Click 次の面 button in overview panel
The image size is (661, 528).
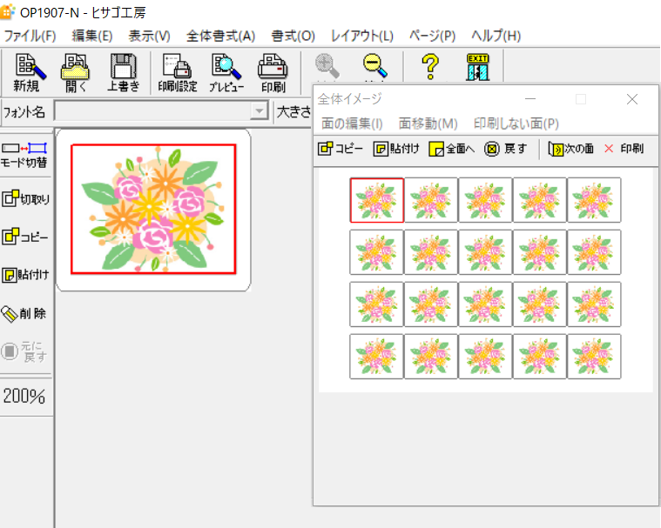click(570, 149)
